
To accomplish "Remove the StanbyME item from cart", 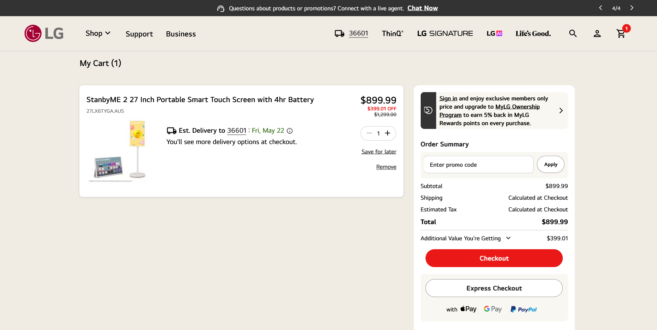I will [386, 167].
